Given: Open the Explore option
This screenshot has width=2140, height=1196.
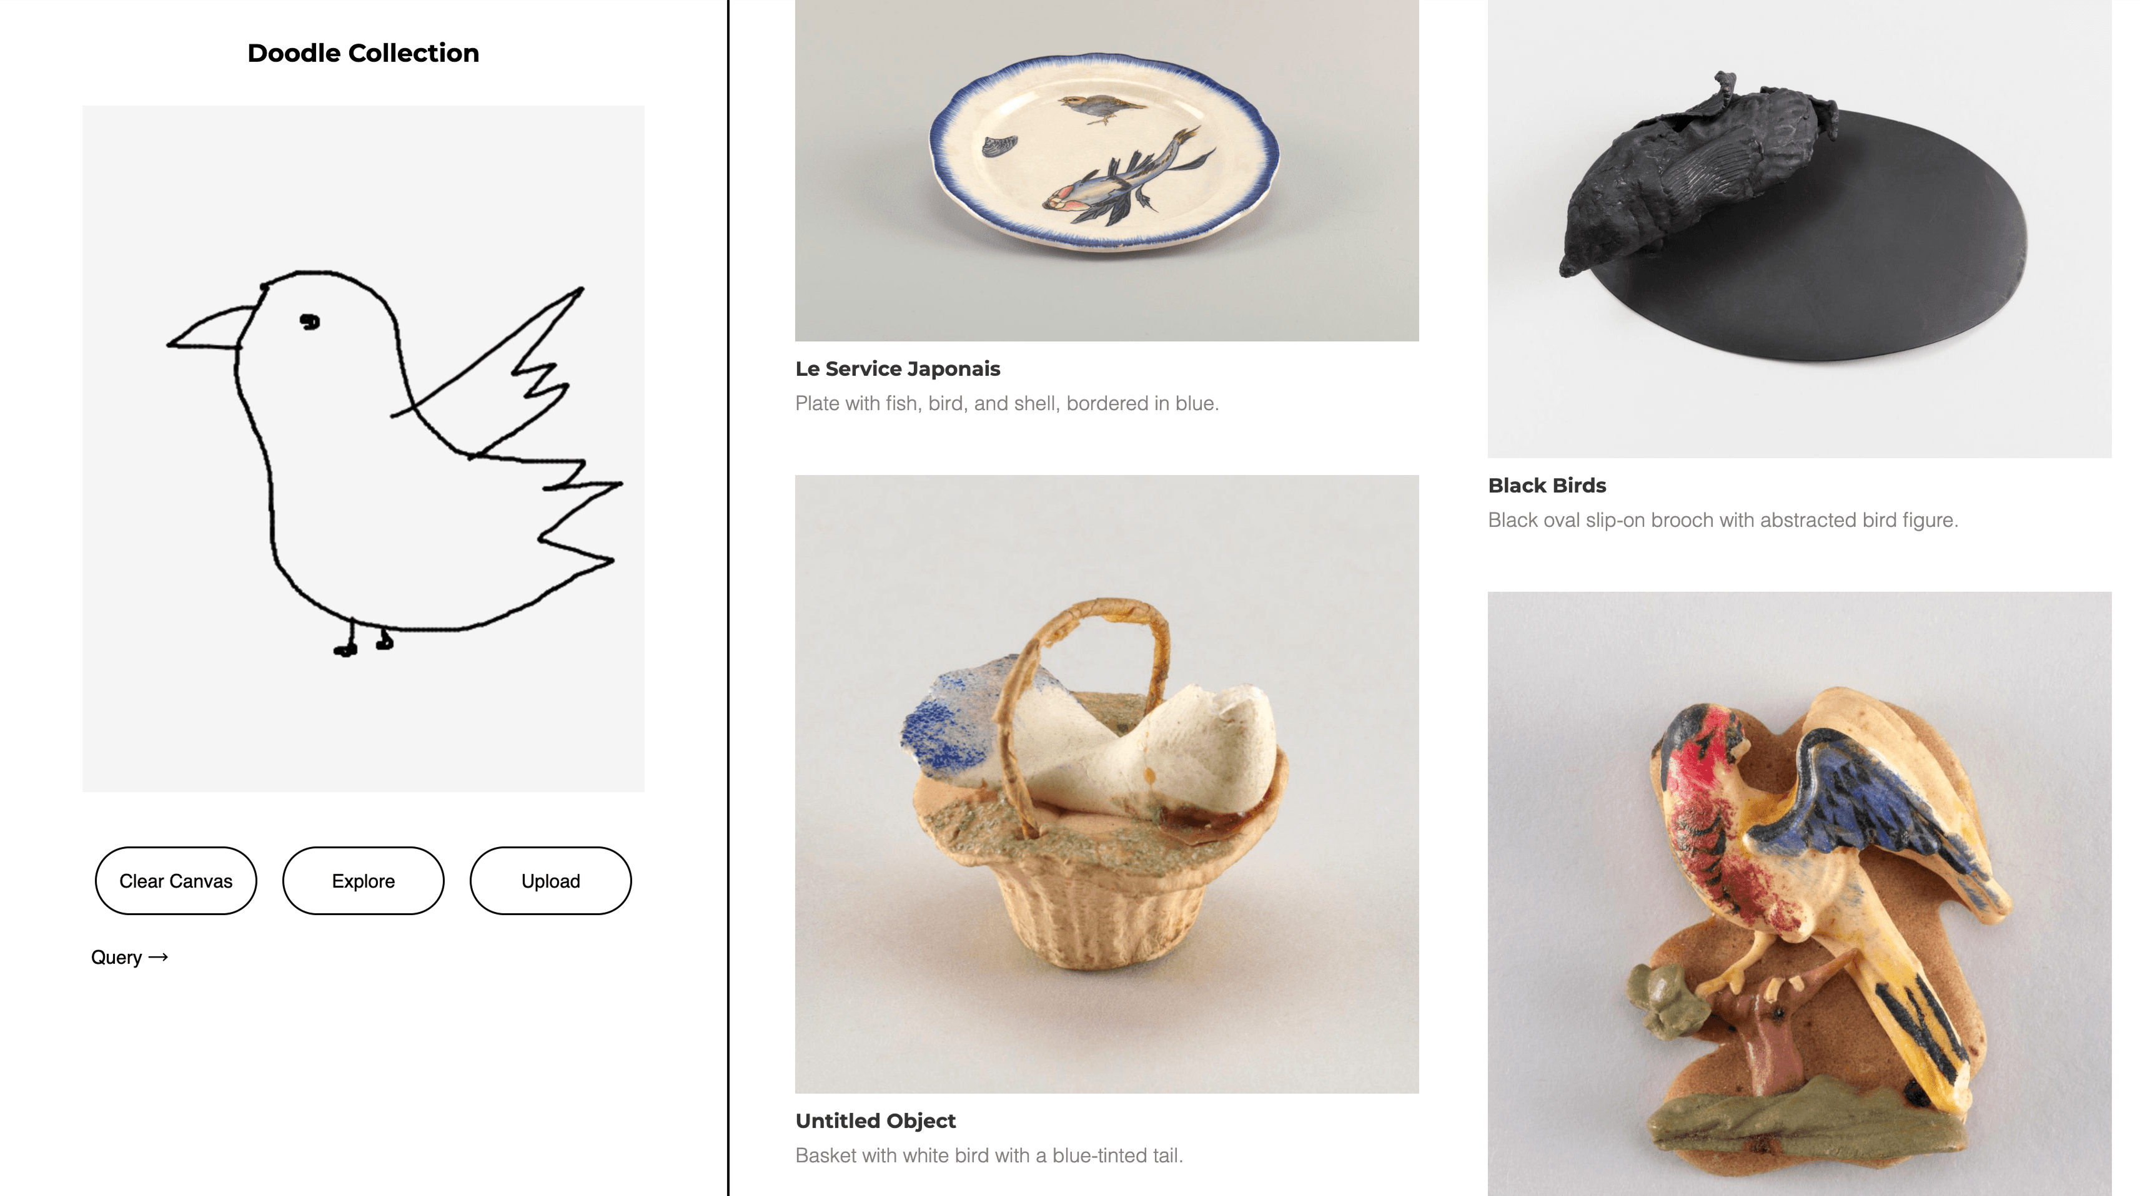Looking at the screenshot, I should pyautogui.click(x=363, y=881).
